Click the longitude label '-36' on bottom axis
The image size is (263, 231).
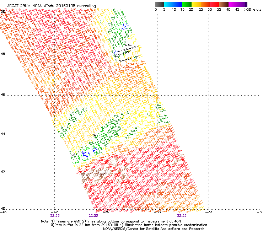coord(157,212)
